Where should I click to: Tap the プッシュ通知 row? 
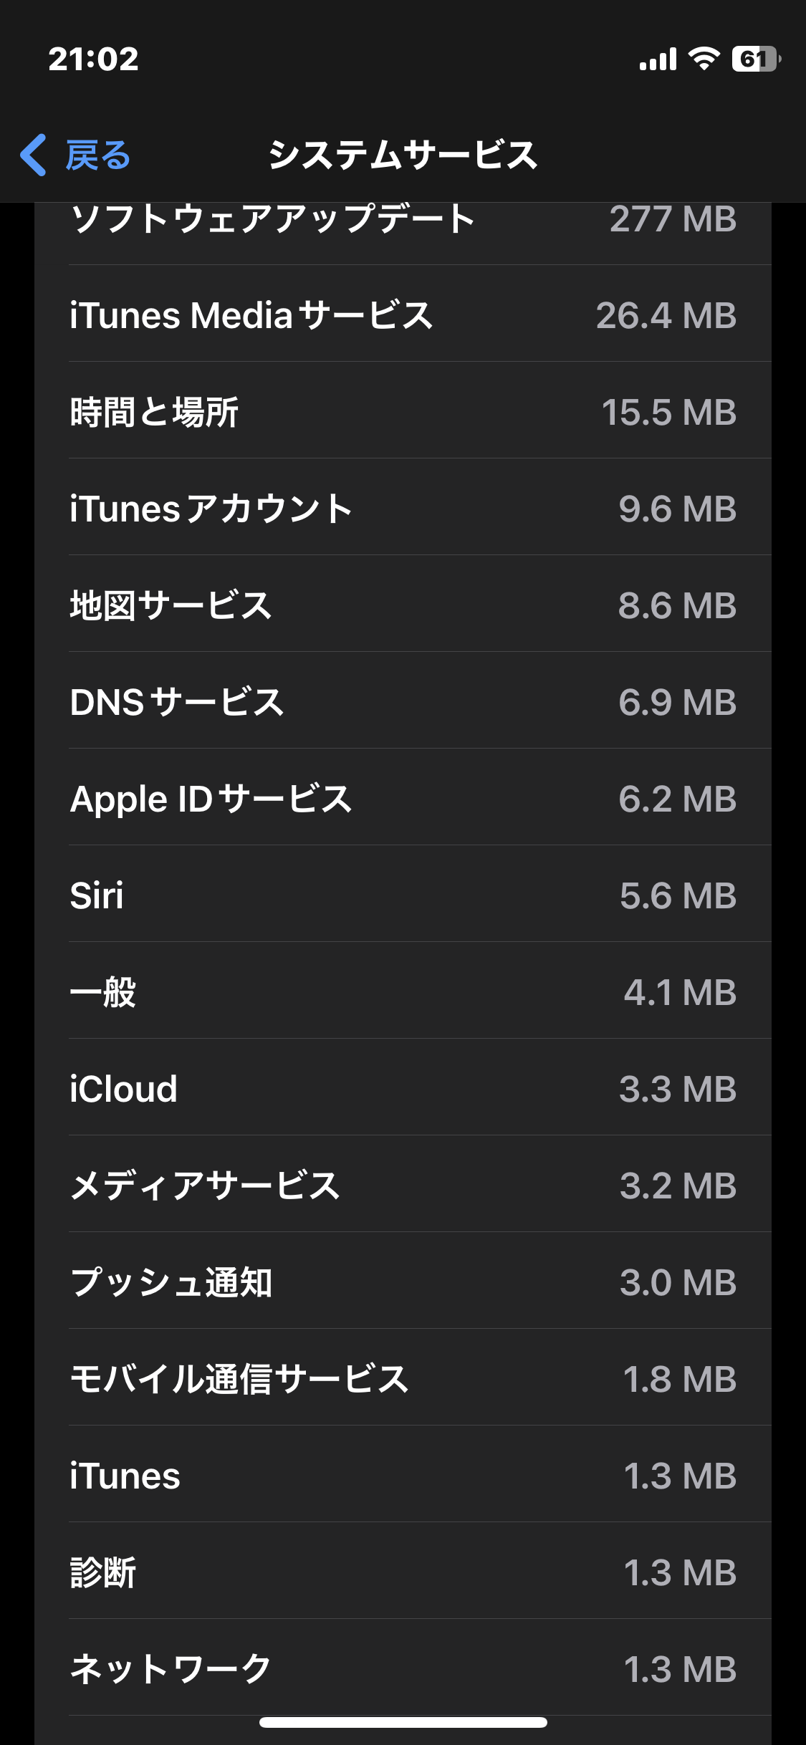tap(403, 1282)
